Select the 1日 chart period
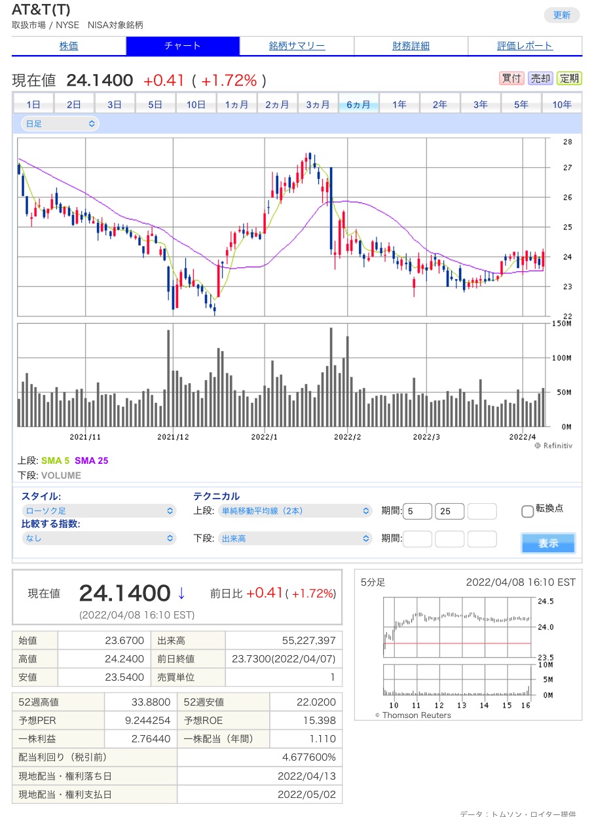 [33, 104]
